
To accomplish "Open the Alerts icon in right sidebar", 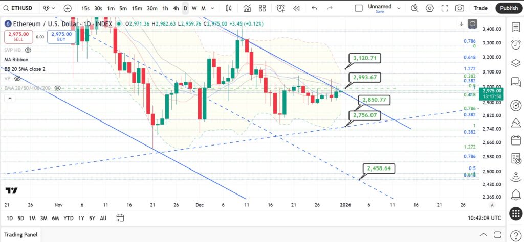I will pos(516,44).
